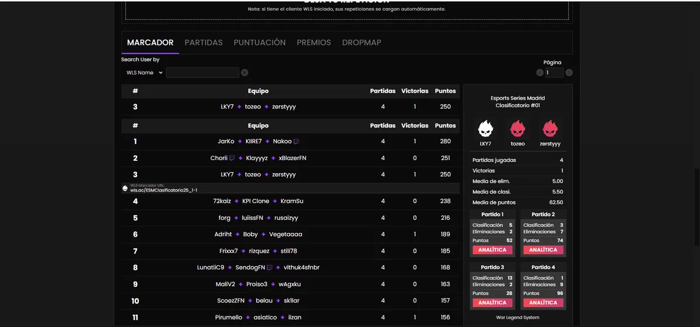Click the Página number field
Screen dimensions: 700x327
(x=554, y=73)
